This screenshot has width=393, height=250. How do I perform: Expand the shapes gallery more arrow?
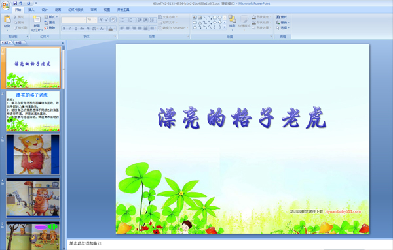(225, 27)
